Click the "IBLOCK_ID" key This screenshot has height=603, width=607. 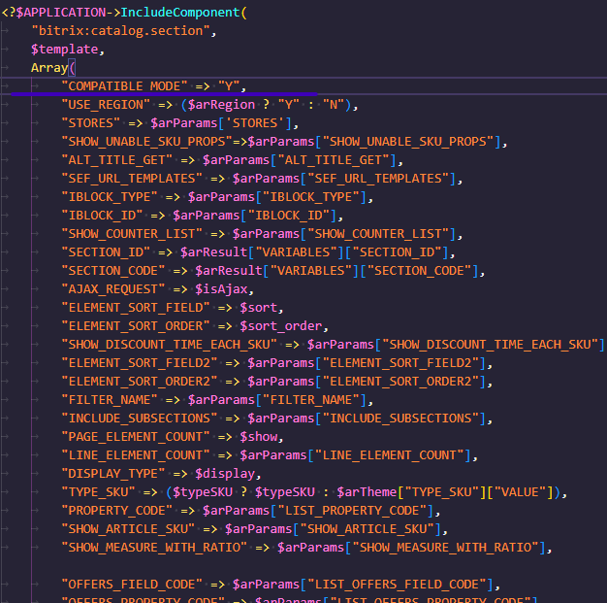point(102,216)
